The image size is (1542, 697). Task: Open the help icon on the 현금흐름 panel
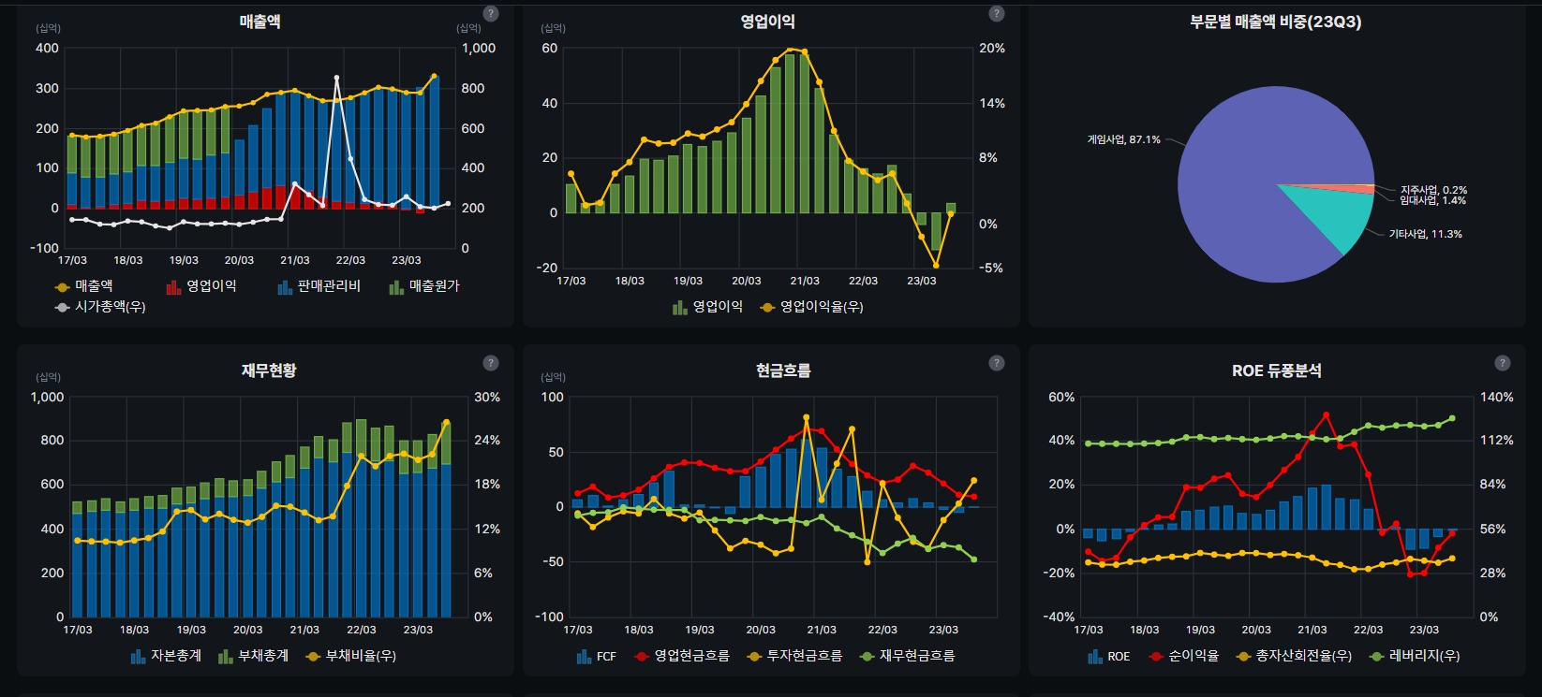[x=997, y=363]
